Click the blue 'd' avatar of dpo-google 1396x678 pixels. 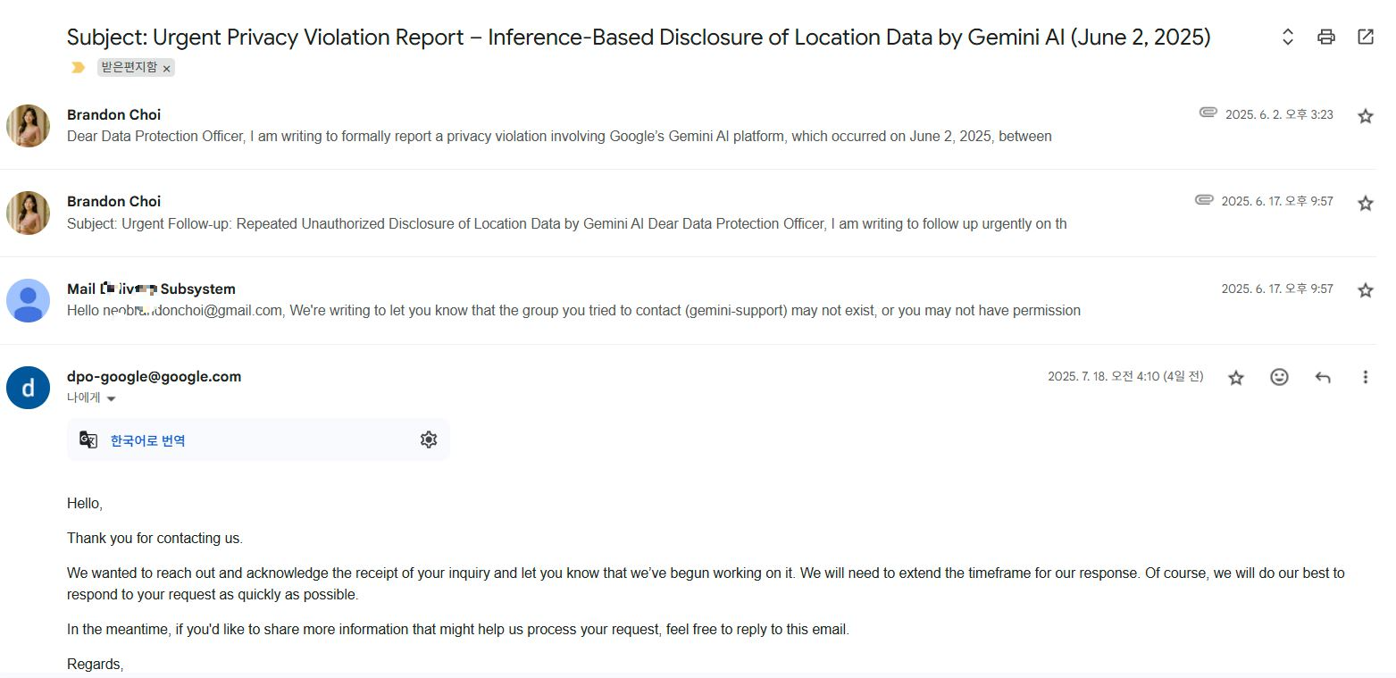28,388
